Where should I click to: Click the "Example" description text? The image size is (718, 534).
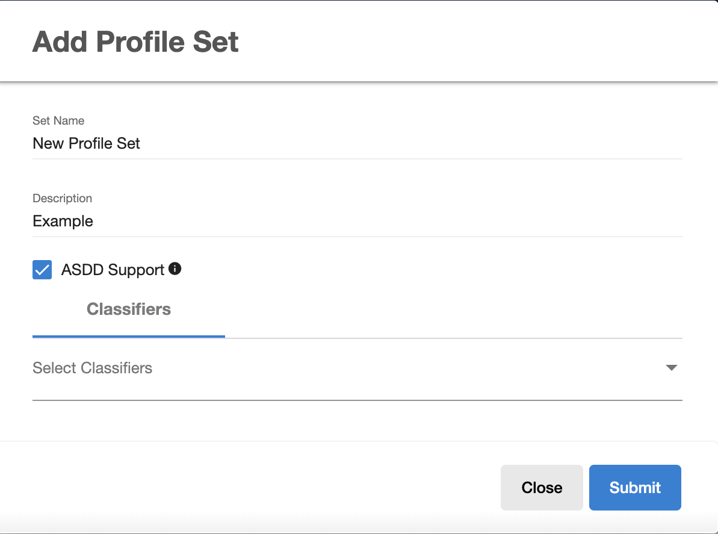tap(63, 222)
